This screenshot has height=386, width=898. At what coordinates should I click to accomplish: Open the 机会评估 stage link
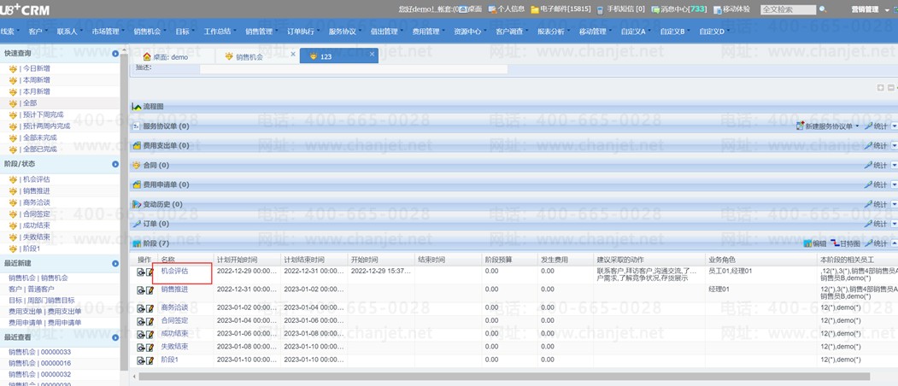(174, 272)
